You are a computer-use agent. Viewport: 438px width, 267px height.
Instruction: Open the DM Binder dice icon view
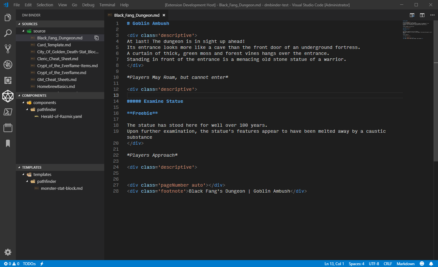8,96
